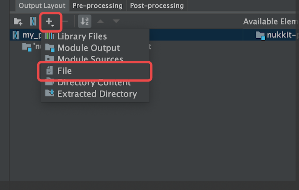Click the module output folder icon in tree
Image resolution: width=299 pixels, height=190 pixels.
pos(26,47)
